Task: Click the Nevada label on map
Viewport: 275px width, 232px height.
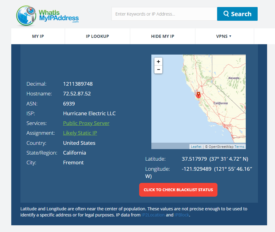Action: coord(234,78)
